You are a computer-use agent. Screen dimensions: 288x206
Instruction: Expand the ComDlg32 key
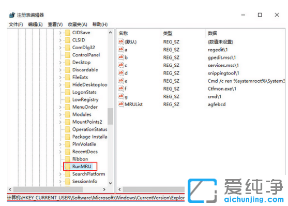pyautogui.click(x=60, y=48)
